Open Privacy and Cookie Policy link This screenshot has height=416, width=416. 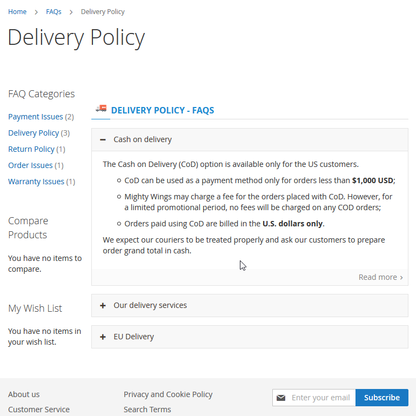coord(168,394)
